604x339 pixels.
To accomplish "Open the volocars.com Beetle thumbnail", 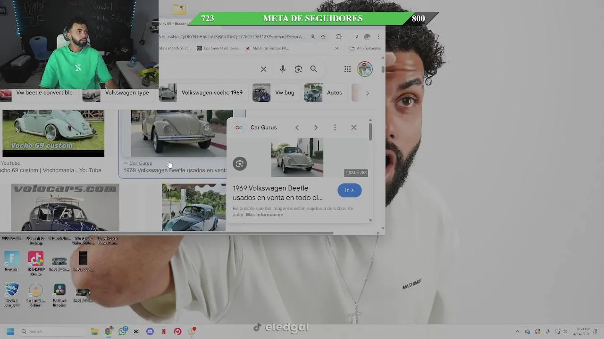I will coord(65,207).
